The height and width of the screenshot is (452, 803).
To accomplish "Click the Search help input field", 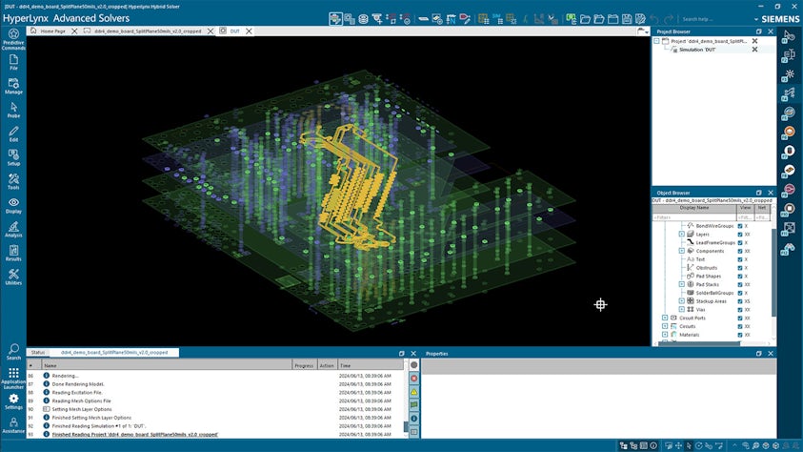I will 715,19.
